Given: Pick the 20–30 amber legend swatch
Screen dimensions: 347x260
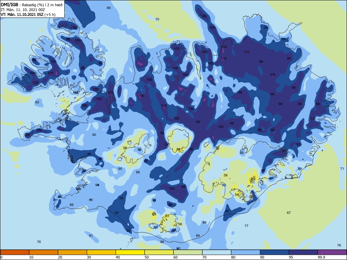Looking at the screenshot, I should coord(73,252).
